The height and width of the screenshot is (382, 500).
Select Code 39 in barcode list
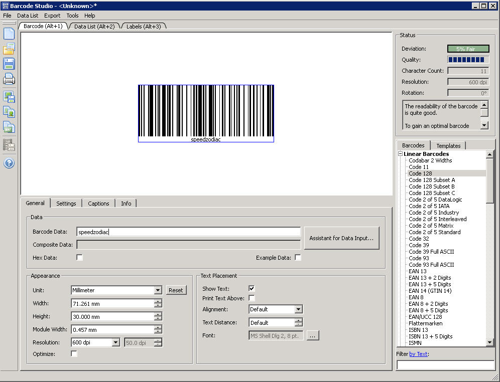tap(419, 245)
